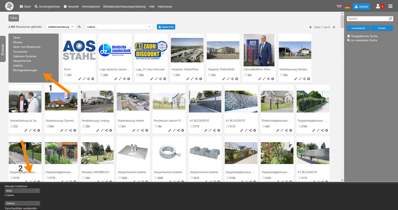Tick checkbox for resource 298
The width and height of the screenshot is (398, 210).
pos(102,75)
